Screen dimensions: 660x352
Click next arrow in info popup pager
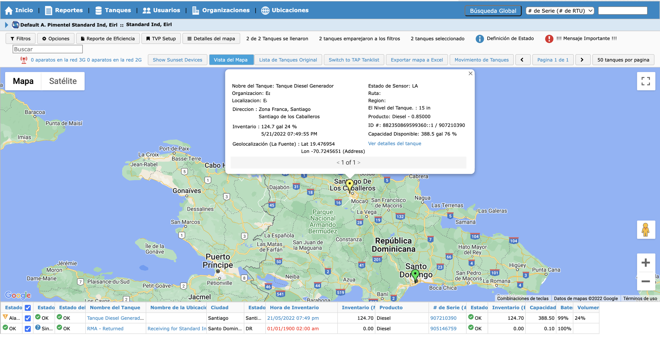click(359, 163)
